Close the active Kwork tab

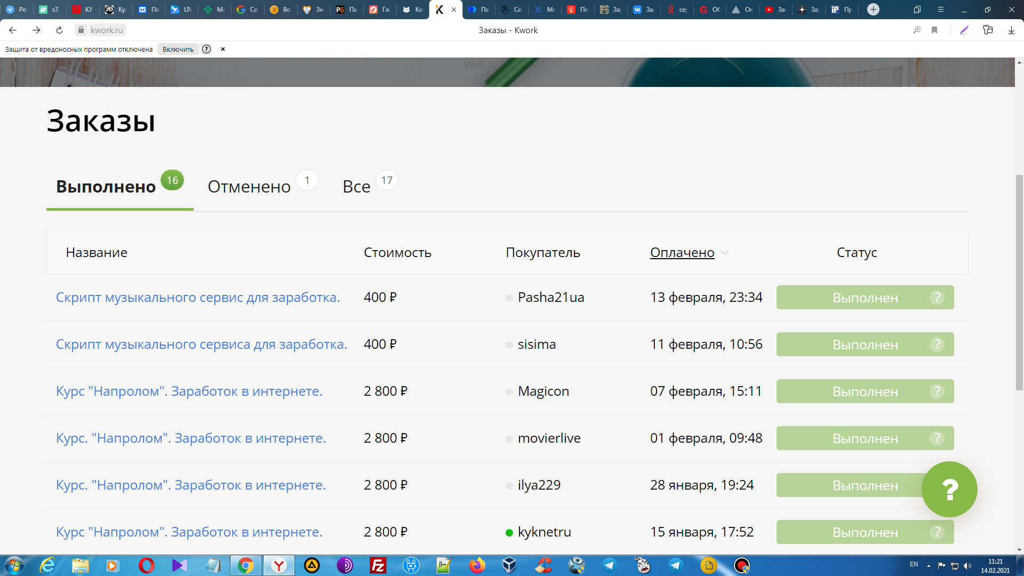[x=454, y=10]
